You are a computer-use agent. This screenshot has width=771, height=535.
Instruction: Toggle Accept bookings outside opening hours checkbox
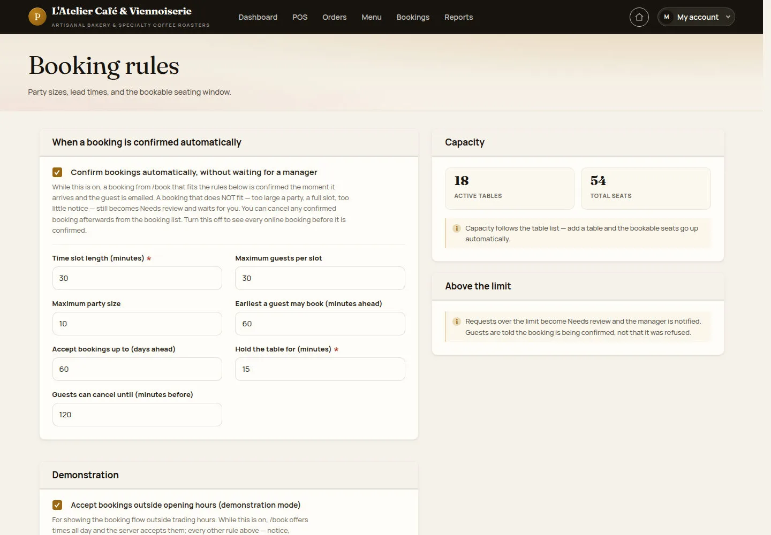click(57, 505)
